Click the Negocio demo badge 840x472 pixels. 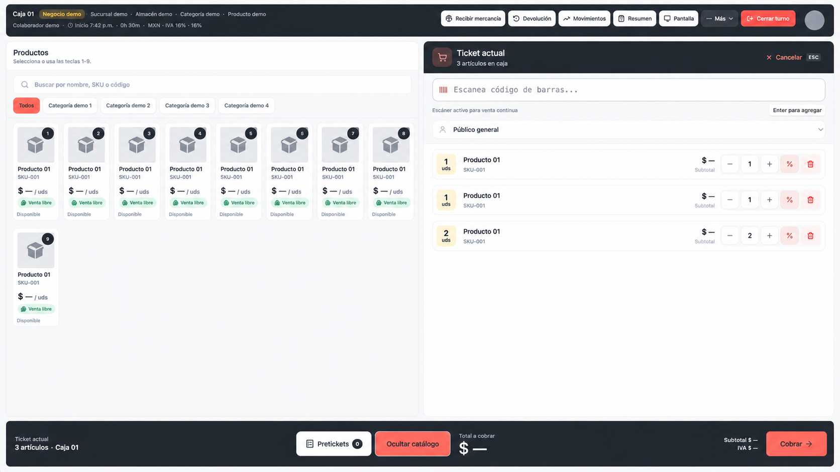pyautogui.click(x=62, y=14)
